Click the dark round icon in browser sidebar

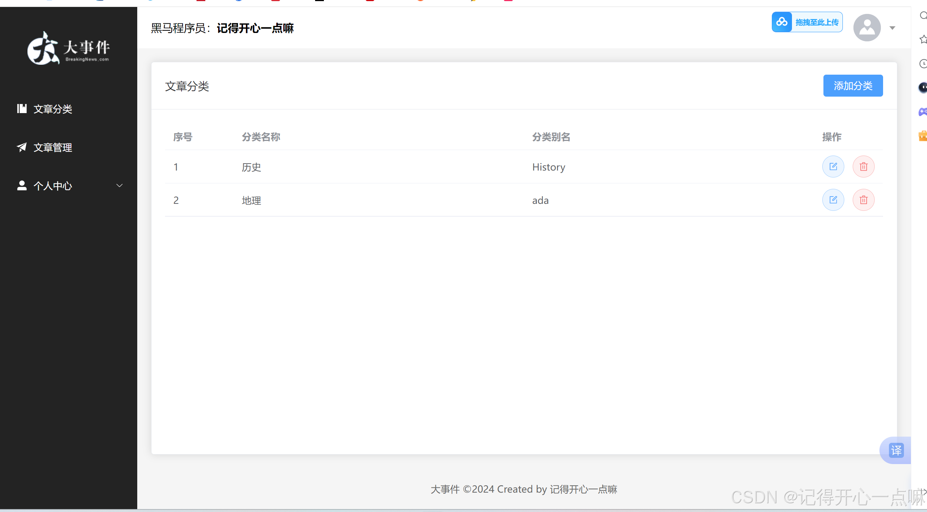[923, 87]
